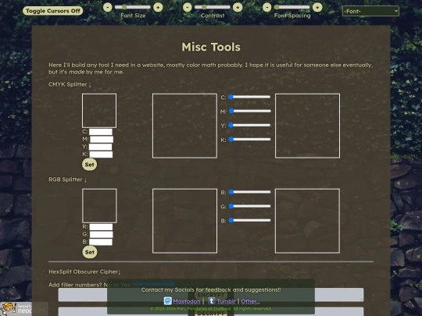
Task: Decrease font spacing with minus button
Action: pyautogui.click(x=267, y=7)
